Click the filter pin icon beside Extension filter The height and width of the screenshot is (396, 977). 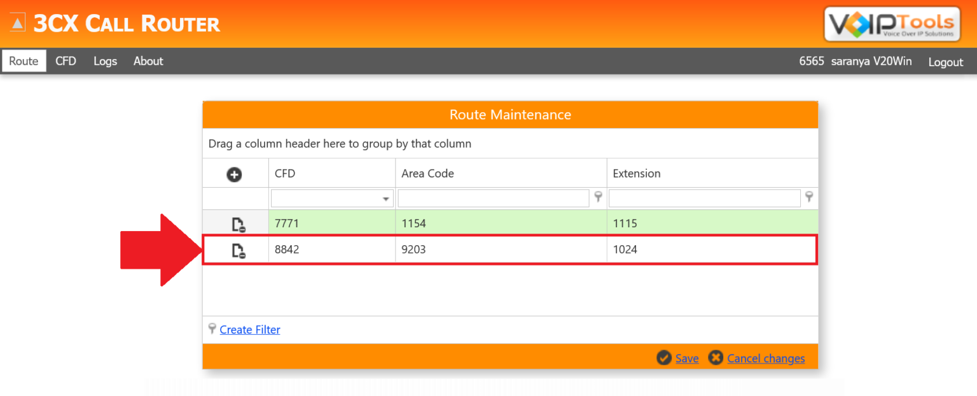click(809, 197)
